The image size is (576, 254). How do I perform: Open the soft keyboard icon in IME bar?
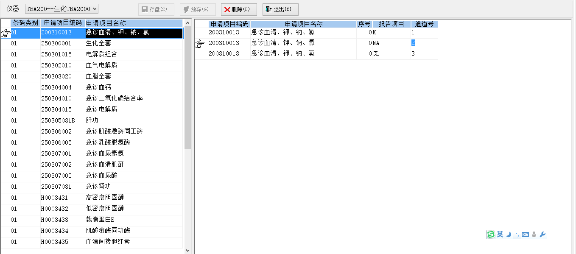[x=525, y=234]
